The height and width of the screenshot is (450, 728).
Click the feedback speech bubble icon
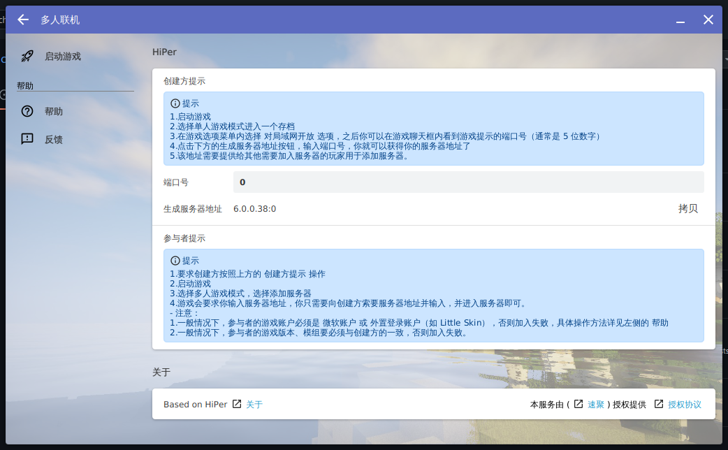(27, 139)
